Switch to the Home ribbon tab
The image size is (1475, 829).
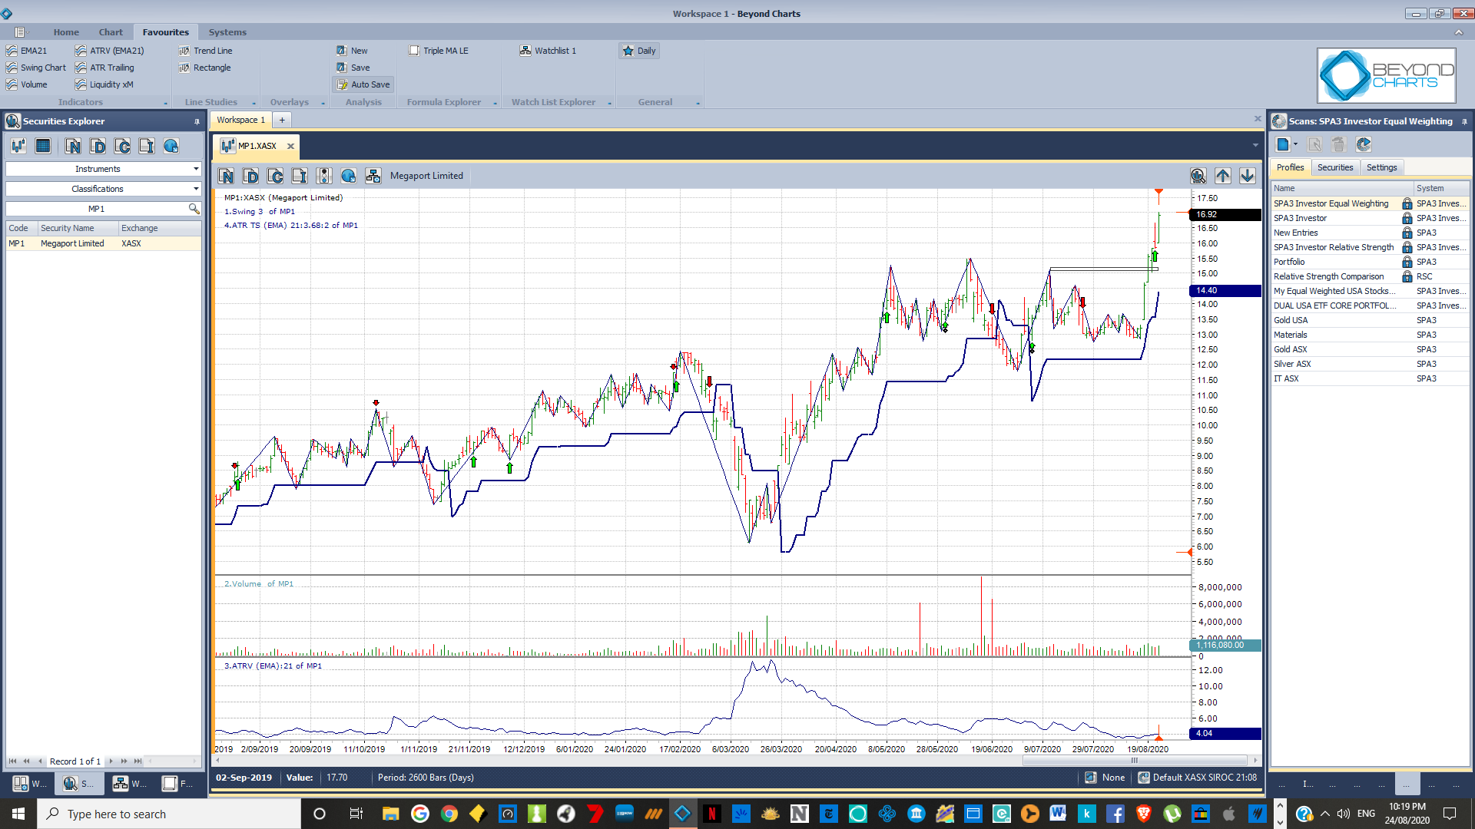(66, 32)
